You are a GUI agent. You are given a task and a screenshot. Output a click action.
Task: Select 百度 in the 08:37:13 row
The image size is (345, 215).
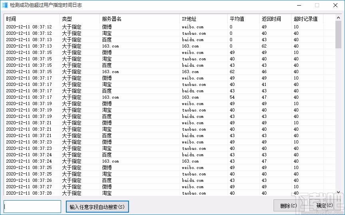pos(107,40)
